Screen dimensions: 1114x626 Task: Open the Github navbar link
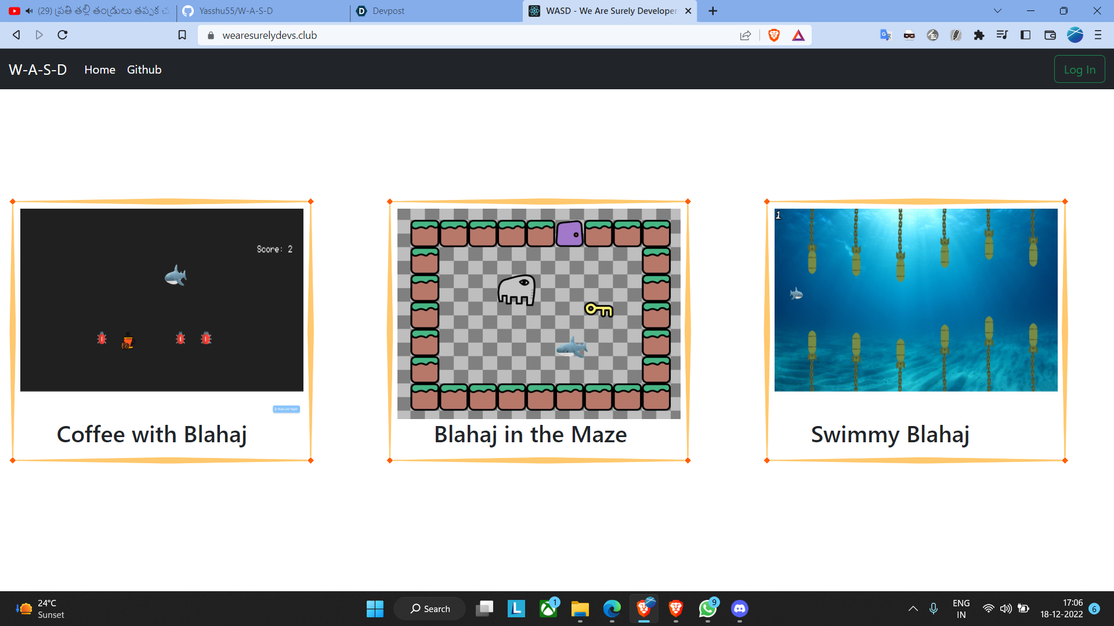click(x=144, y=70)
